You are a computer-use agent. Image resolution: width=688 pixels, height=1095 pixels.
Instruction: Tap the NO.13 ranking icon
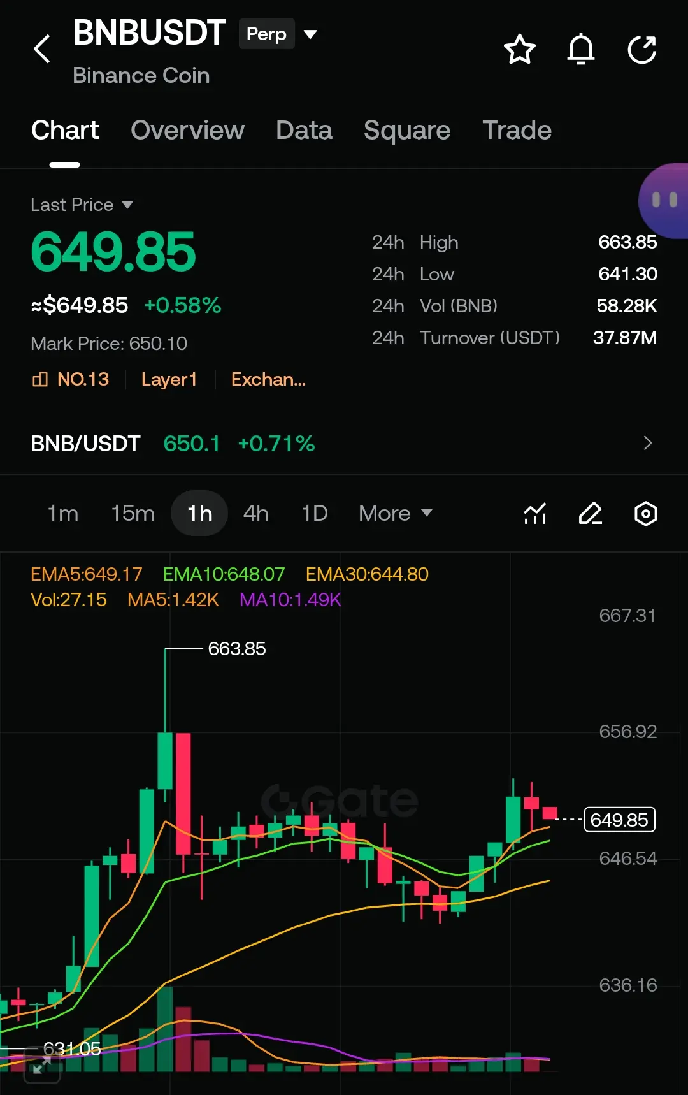click(39, 380)
